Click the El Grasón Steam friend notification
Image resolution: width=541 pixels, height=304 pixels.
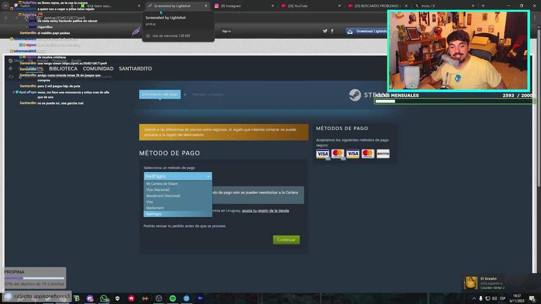(x=501, y=283)
